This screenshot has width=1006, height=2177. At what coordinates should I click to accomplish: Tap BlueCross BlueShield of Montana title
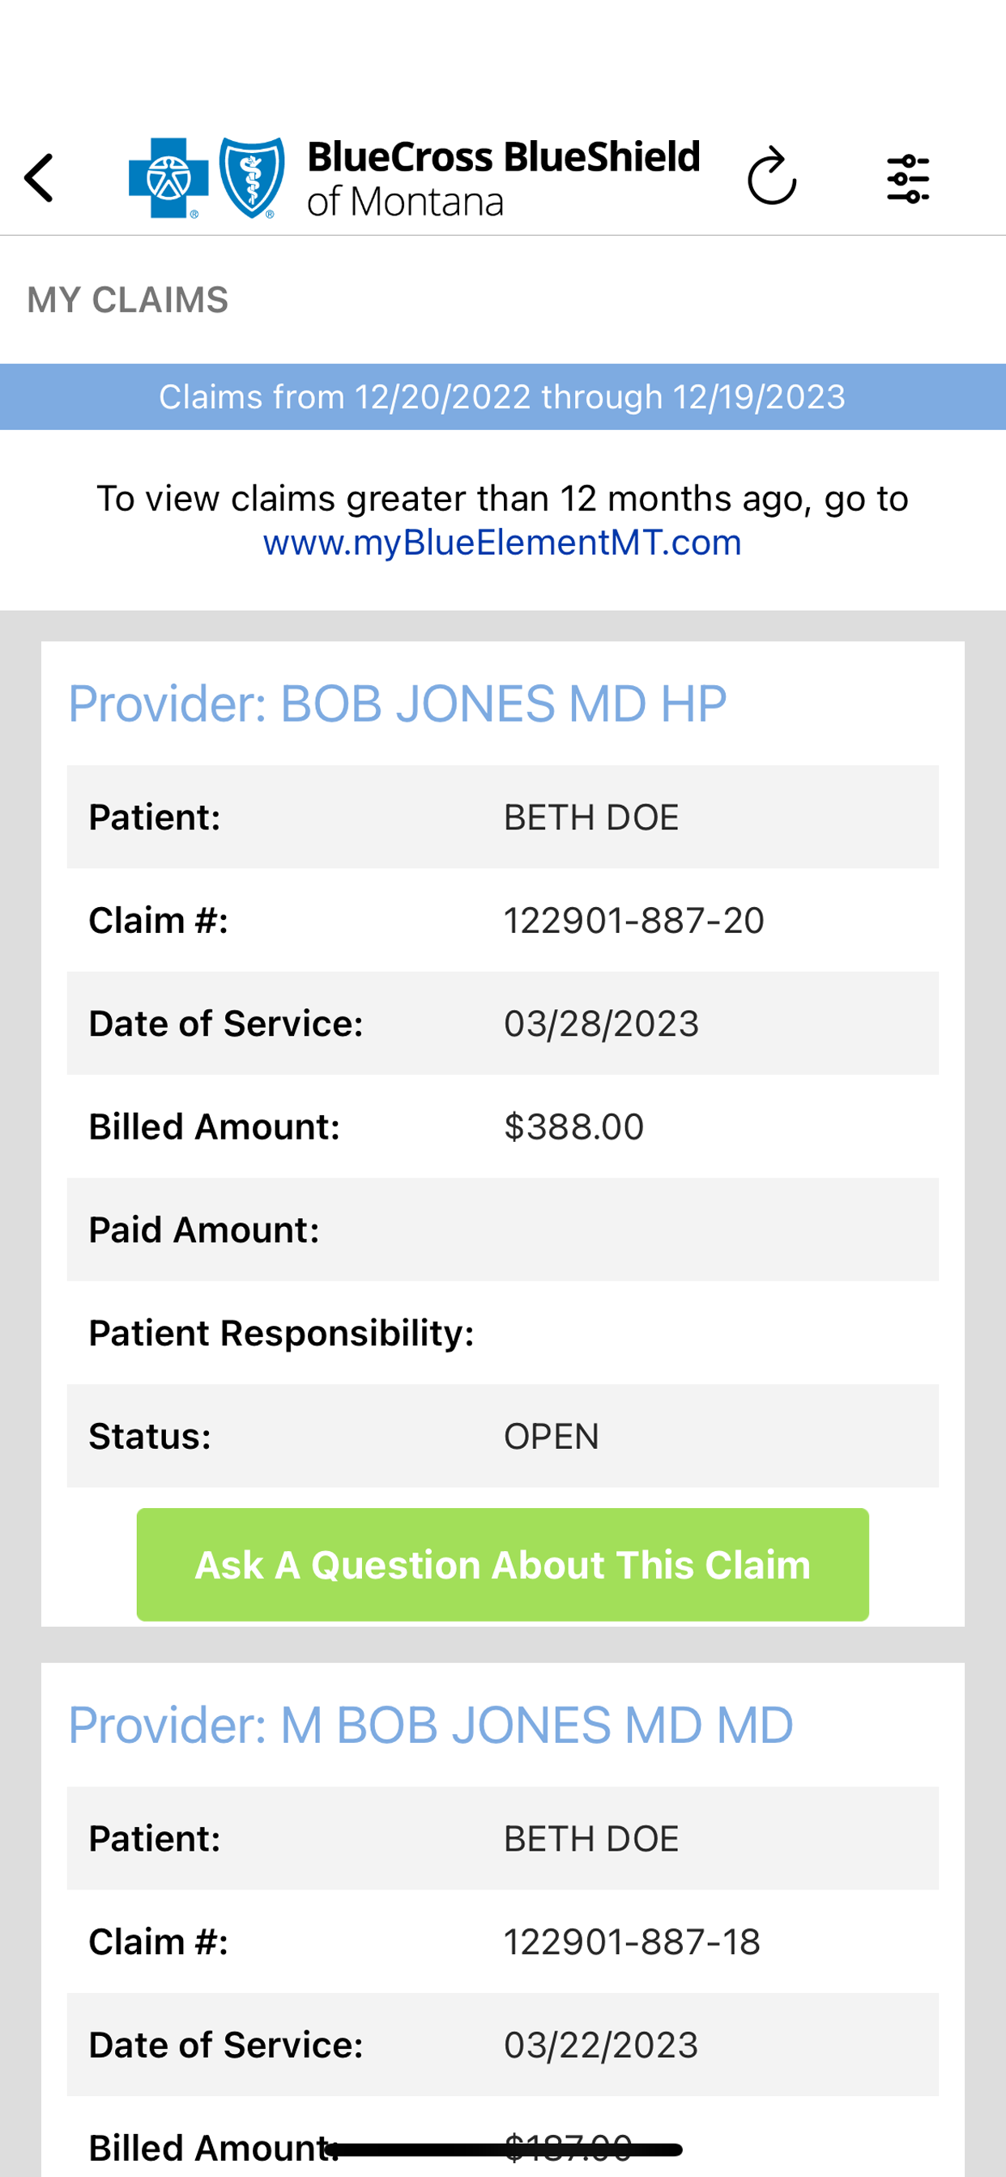coord(503,178)
